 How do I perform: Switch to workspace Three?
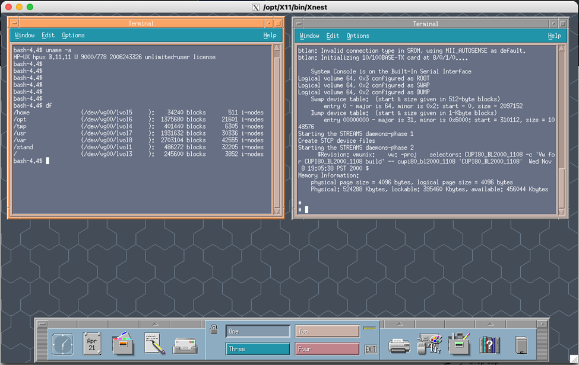pos(257,350)
